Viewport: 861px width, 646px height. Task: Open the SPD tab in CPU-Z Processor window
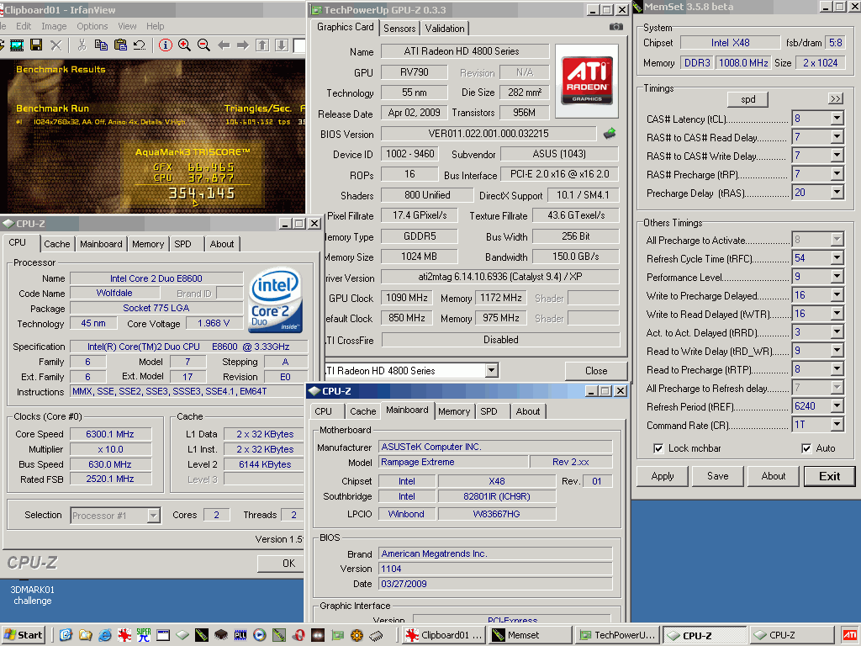[182, 244]
